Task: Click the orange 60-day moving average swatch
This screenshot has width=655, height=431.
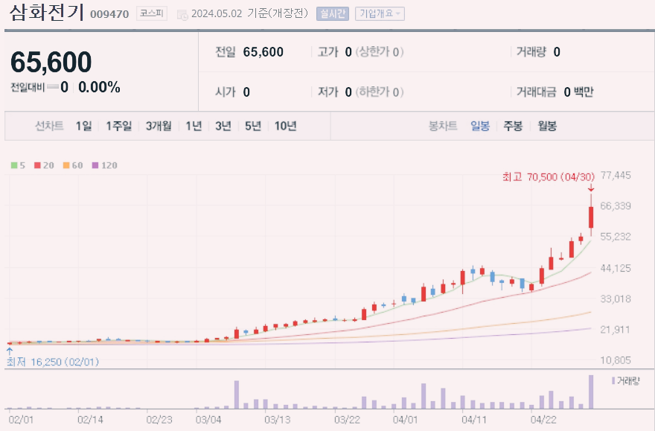Action: pos(66,165)
